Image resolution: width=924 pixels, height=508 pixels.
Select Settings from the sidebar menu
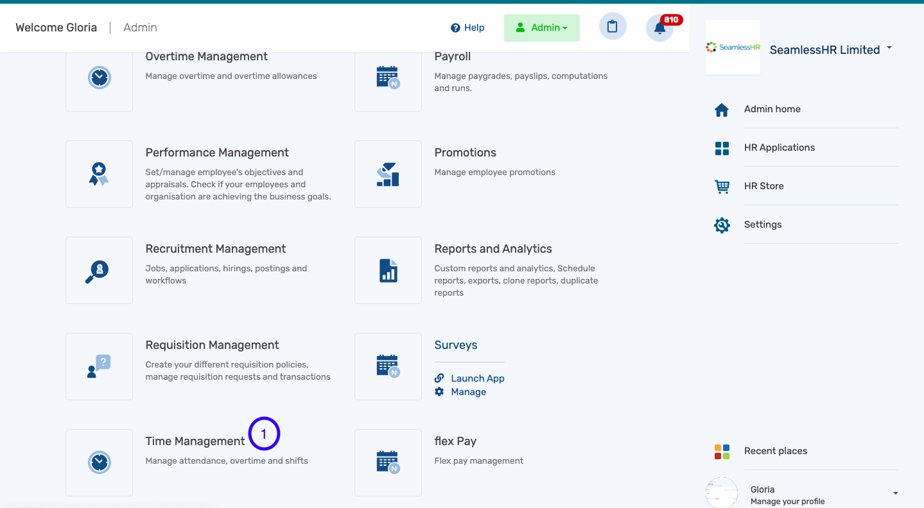763,224
